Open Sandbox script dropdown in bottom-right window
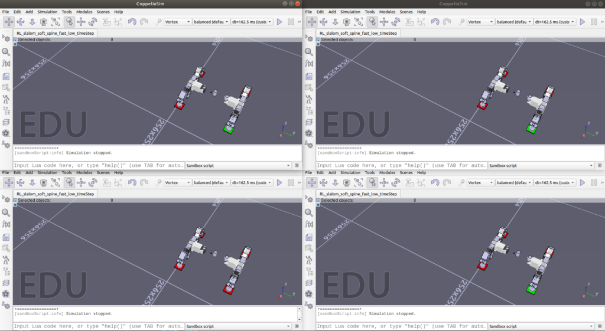Image resolution: width=605 pixels, height=331 pixels. click(541, 326)
